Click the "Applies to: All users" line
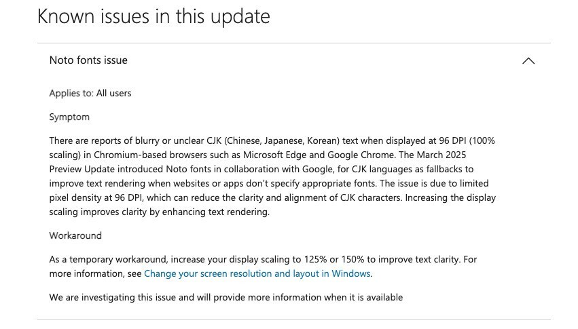Image resolution: width=578 pixels, height=329 pixels. tap(90, 93)
